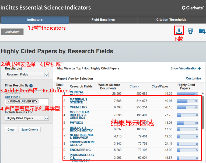The height and width of the screenshot is (163, 206).
Task: Open NEUROSCIENCE & BEHAVIOR field link
Action: pyautogui.click(x=82, y=136)
